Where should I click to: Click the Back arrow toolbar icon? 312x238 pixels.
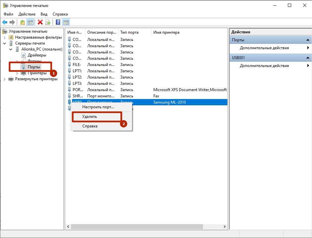pos(5,22)
